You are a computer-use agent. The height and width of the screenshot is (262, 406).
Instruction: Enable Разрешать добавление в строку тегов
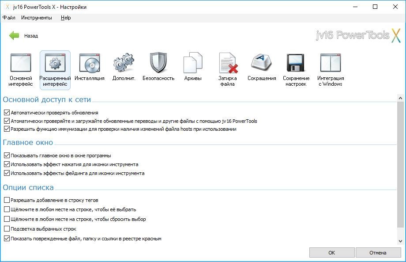point(7,200)
